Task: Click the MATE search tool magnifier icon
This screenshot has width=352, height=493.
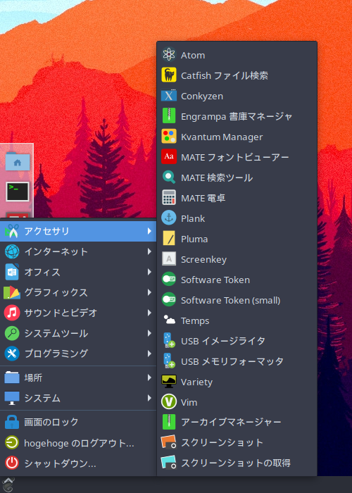Action: [x=169, y=177]
